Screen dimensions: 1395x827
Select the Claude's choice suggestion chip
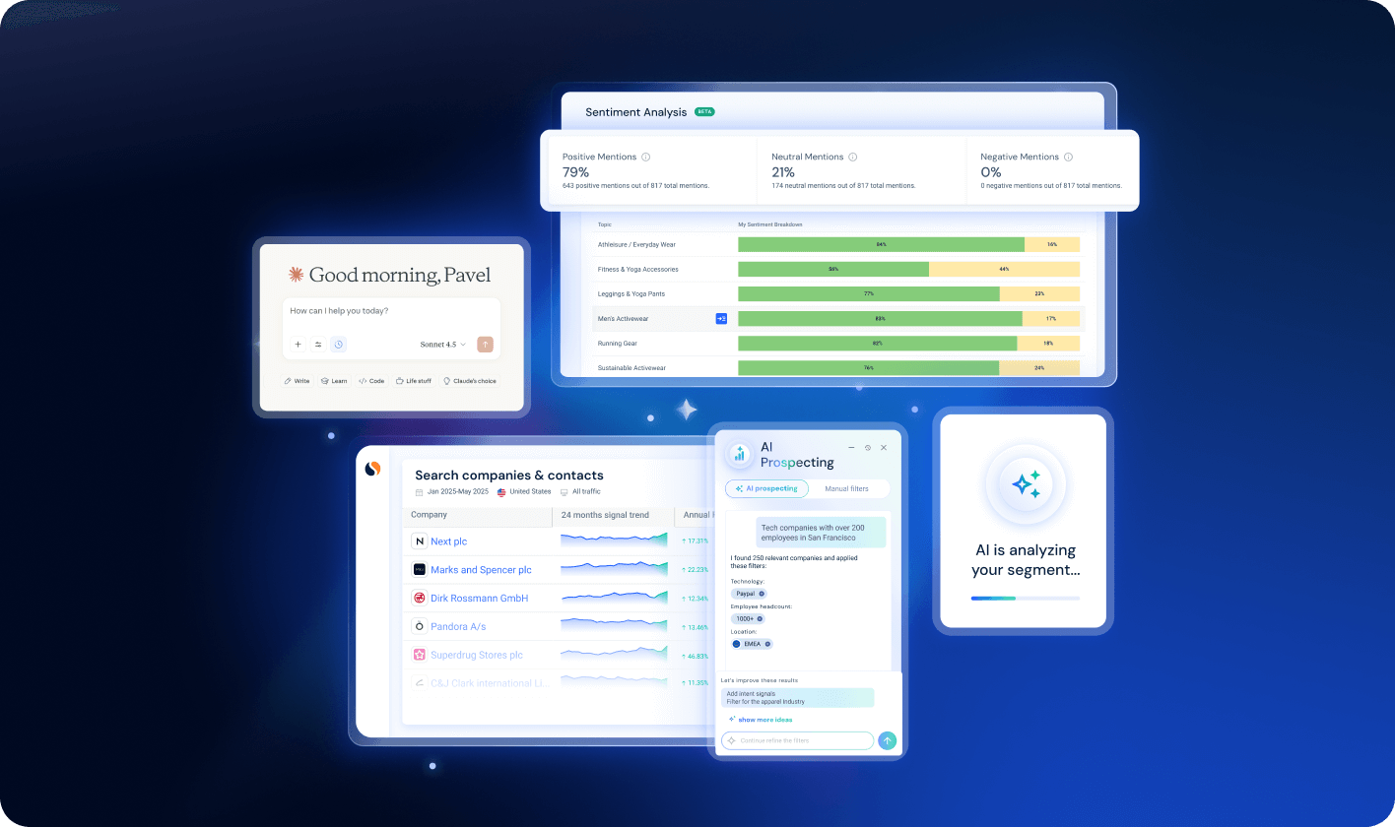coord(469,381)
